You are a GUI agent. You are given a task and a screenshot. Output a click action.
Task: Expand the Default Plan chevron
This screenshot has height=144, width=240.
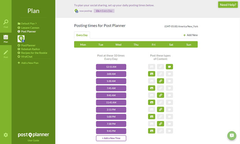36,23
